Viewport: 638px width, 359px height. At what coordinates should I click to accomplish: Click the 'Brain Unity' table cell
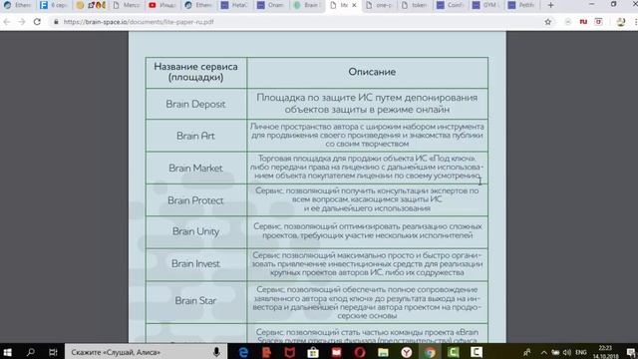click(x=196, y=231)
